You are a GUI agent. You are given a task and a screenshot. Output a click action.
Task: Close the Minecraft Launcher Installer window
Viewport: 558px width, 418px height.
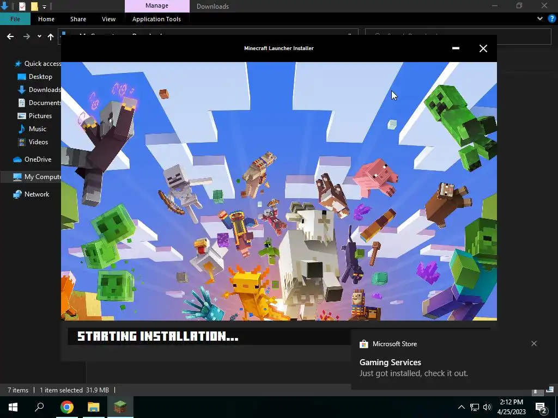click(x=483, y=48)
